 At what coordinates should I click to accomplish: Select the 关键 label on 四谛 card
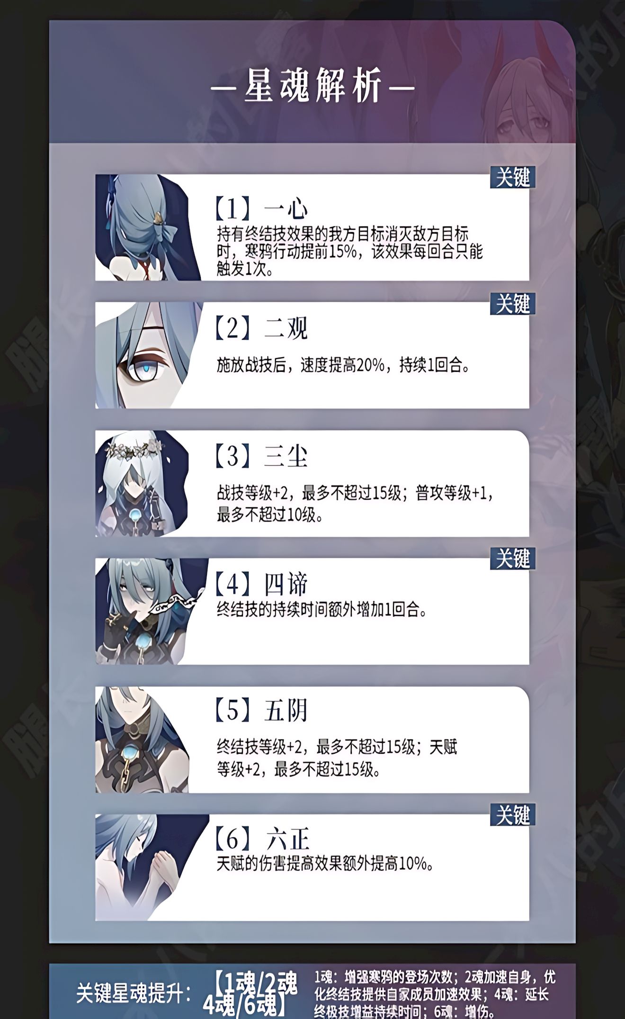(512, 559)
